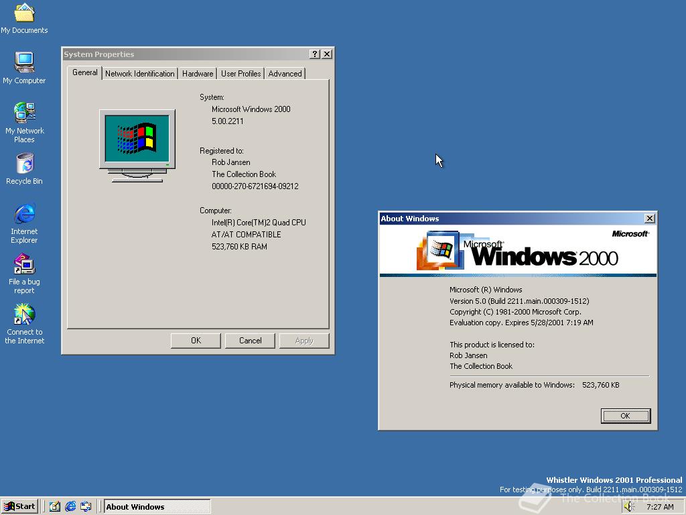Open the File a bug report shortcut
Image resolution: width=686 pixels, height=515 pixels.
coord(24,274)
